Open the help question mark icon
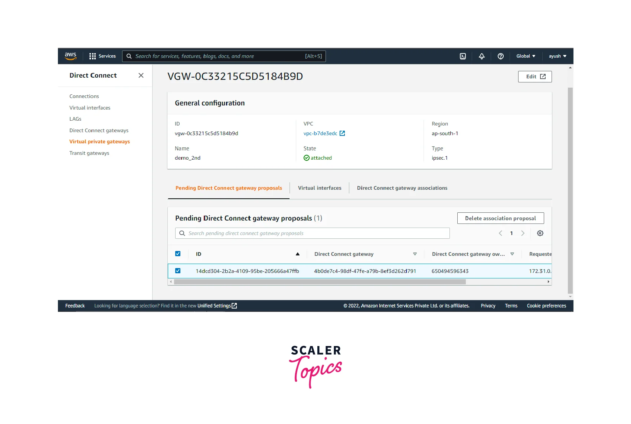 click(x=500, y=56)
